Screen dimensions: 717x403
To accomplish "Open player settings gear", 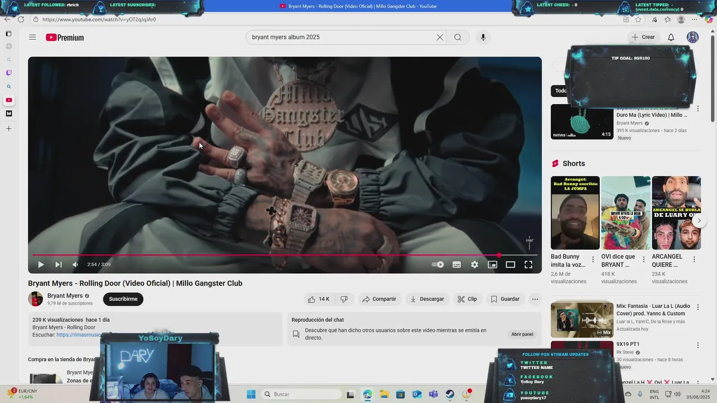I will tap(474, 265).
